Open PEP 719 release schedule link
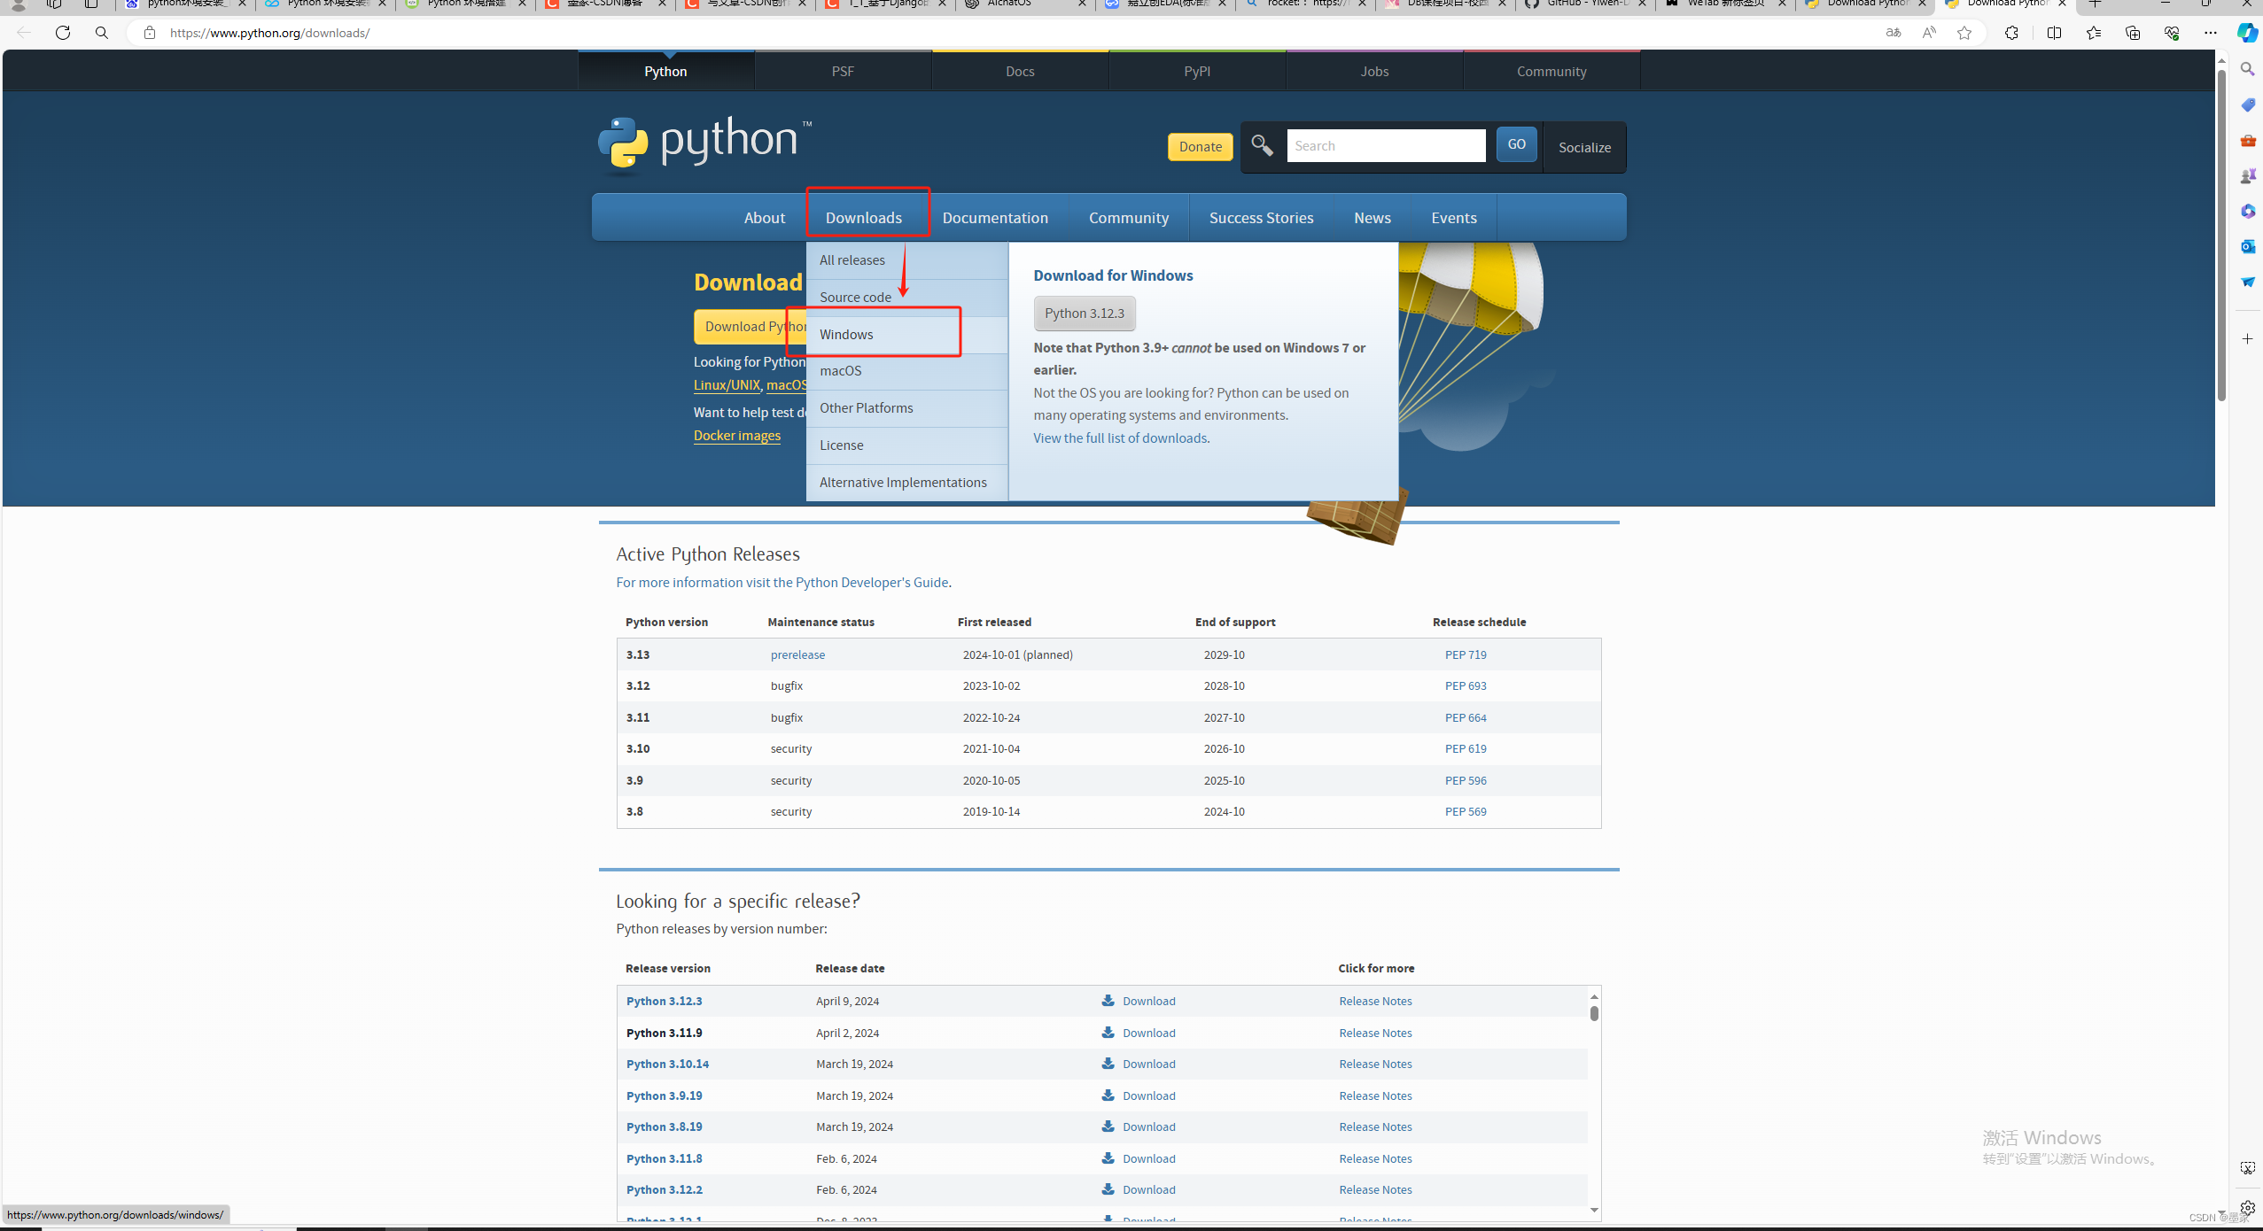 (1465, 654)
